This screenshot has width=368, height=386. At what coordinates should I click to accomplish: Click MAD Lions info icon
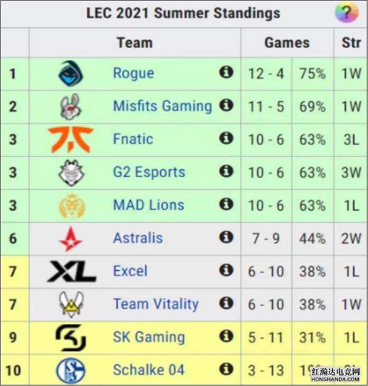point(226,204)
